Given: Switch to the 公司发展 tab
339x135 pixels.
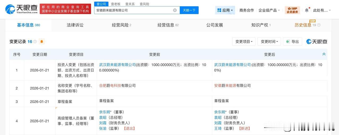Looking at the screenshot, I should tap(215, 25).
